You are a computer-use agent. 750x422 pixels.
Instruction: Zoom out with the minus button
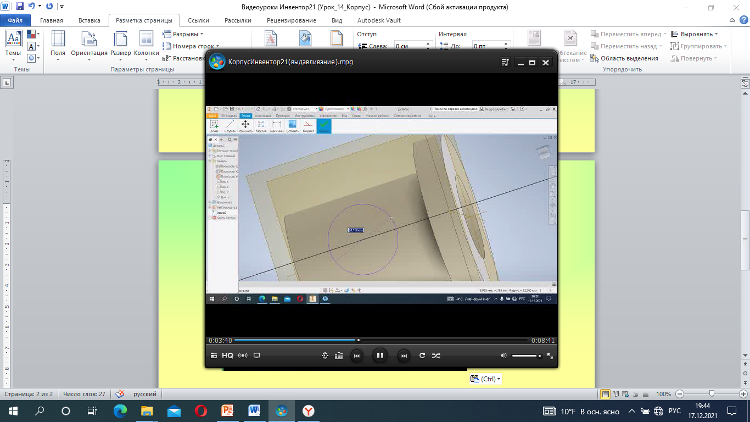point(680,394)
